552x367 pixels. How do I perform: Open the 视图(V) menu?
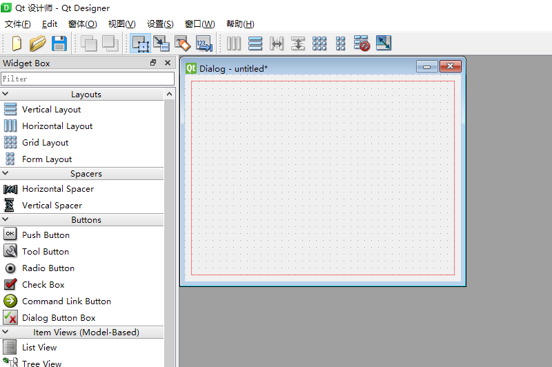coord(122,24)
